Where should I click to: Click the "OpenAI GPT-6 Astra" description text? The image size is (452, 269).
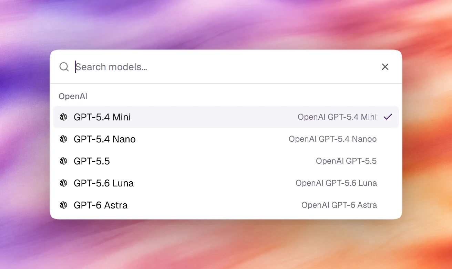(x=339, y=205)
